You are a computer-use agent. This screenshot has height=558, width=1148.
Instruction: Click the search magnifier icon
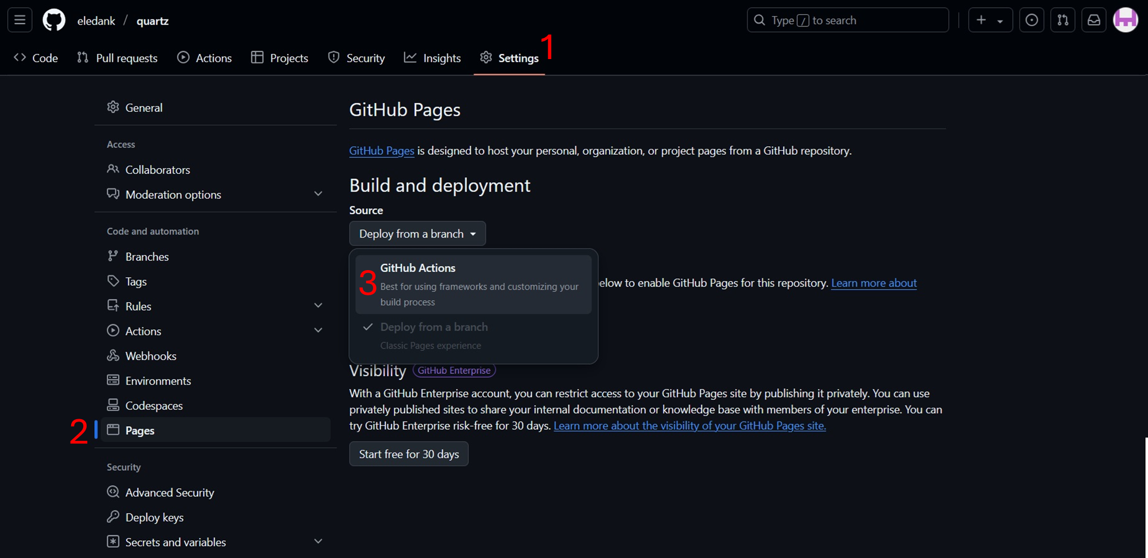(x=759, y=20)
